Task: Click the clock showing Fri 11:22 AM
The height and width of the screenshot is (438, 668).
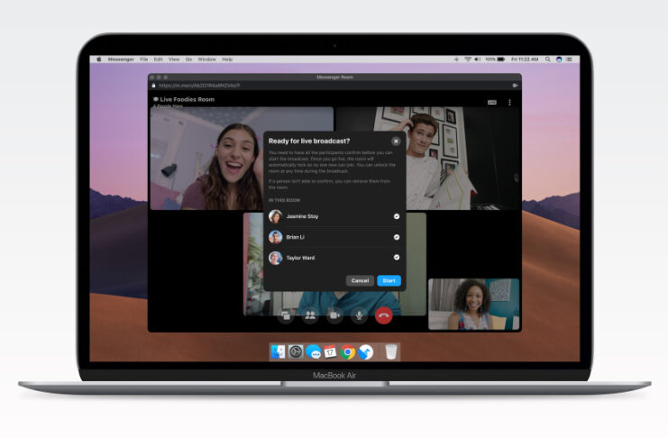Action: [x=525, y=59]
